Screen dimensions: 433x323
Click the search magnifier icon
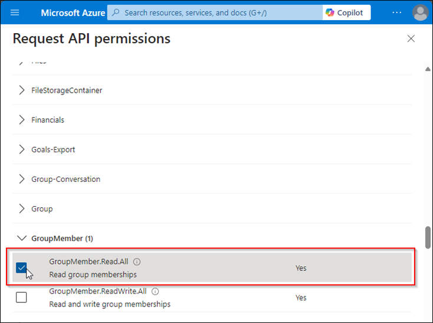tap(116, 12)
